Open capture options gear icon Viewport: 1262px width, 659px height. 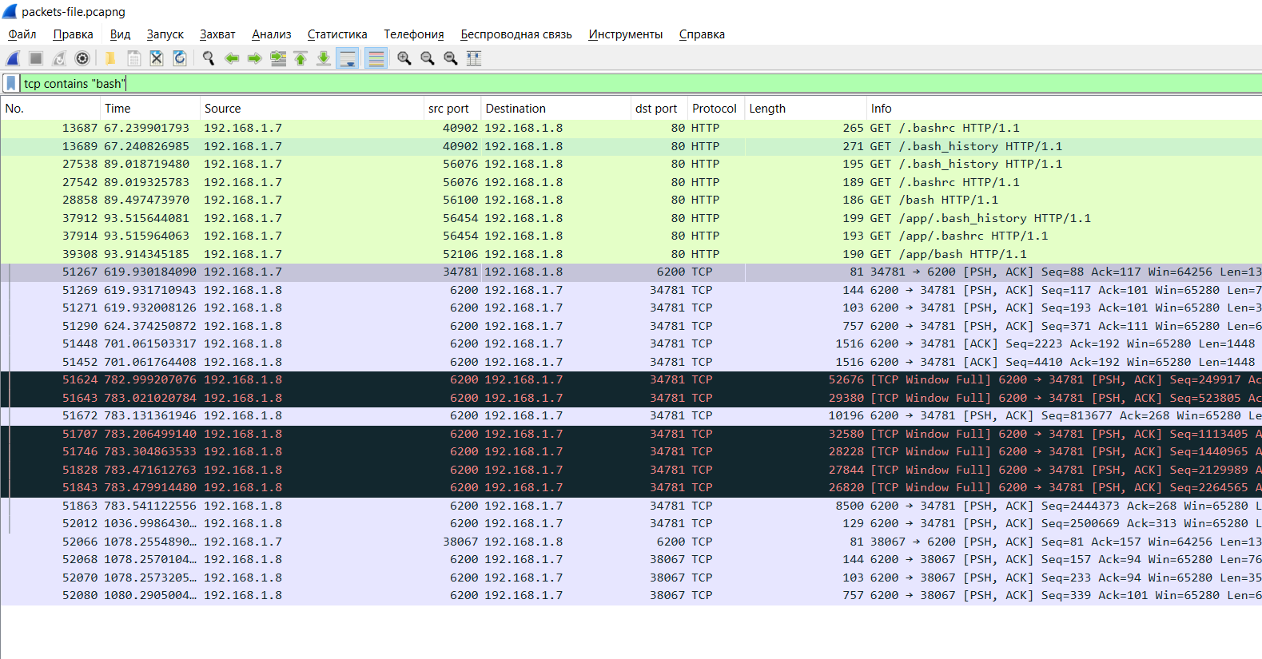click(x=82, y=58)
